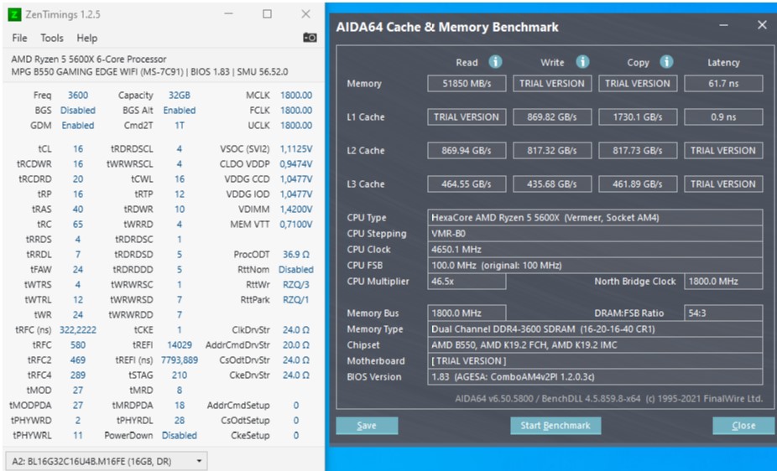Maximize the ZenTimings window
The width and height of the screenshot is (777, 471).
(x=267, y=14)
